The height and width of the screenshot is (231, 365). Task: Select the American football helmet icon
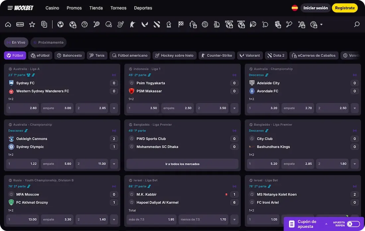pyautogui.click(x=109, y=24)
